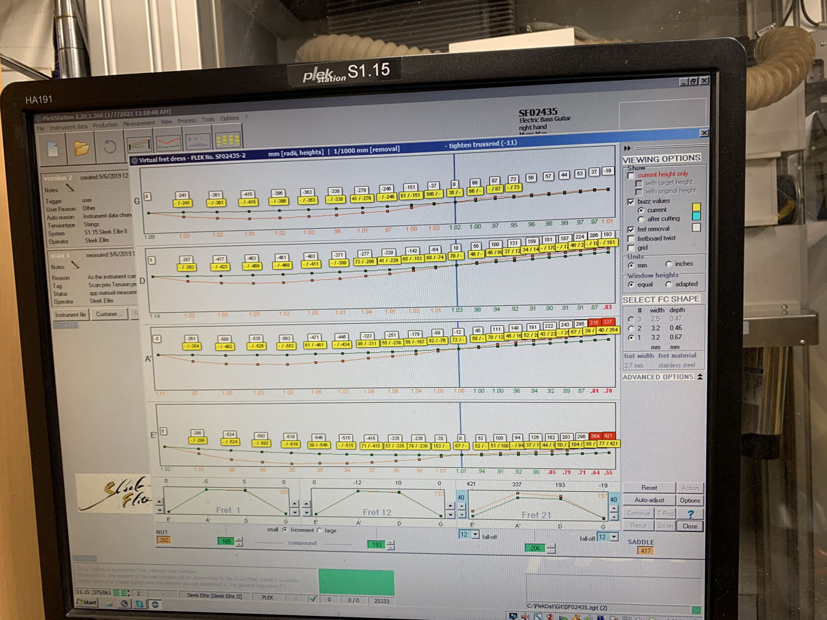827x620 pixels.
Task: Select the small increment radio button
Action: (x=285, y=530)
